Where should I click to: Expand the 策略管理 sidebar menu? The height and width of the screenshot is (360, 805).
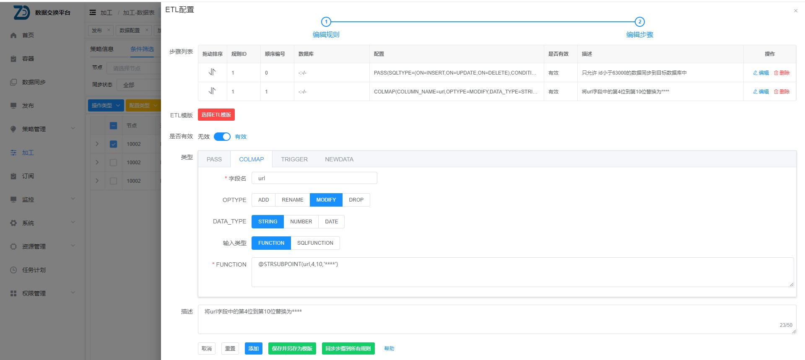pyautogui.click(x=42, y=129)
